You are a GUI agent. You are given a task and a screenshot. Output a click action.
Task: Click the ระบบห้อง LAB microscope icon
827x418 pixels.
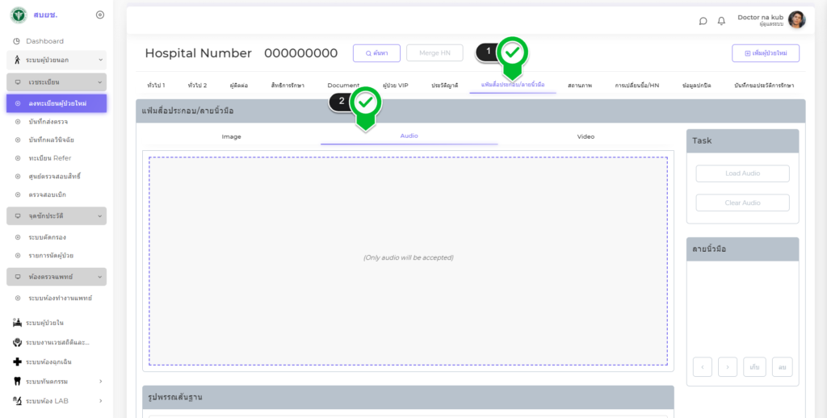pos(17,400)
